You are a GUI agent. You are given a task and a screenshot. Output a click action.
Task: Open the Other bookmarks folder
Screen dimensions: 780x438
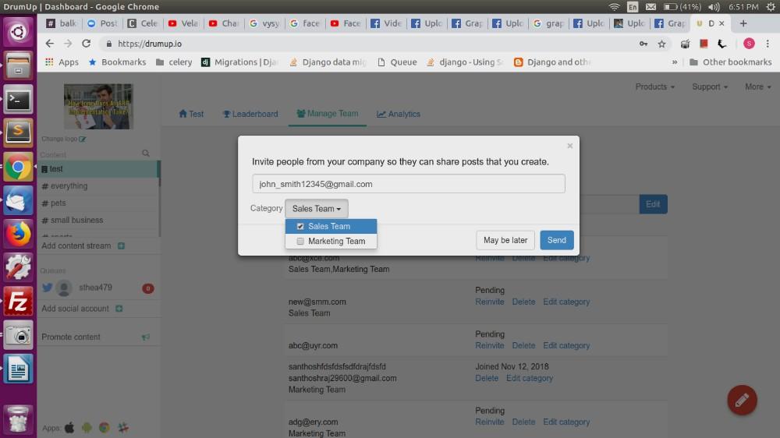pos(730,62)
